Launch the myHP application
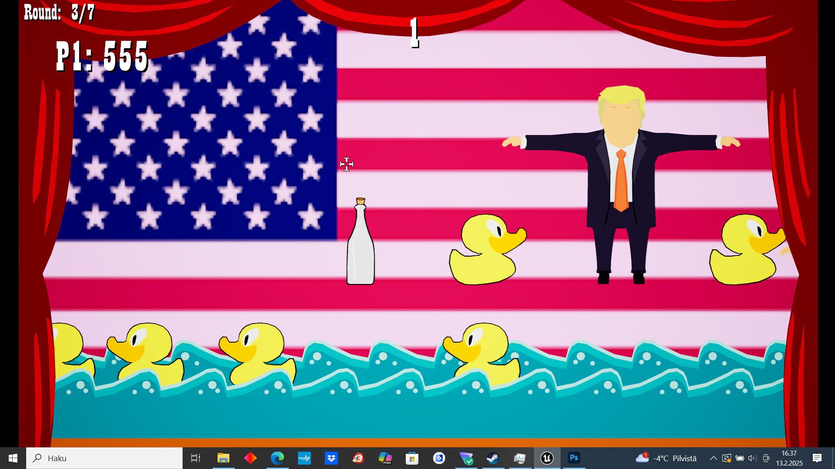The width and height of the screenshot is (835, 469). (x=304, y=458)
